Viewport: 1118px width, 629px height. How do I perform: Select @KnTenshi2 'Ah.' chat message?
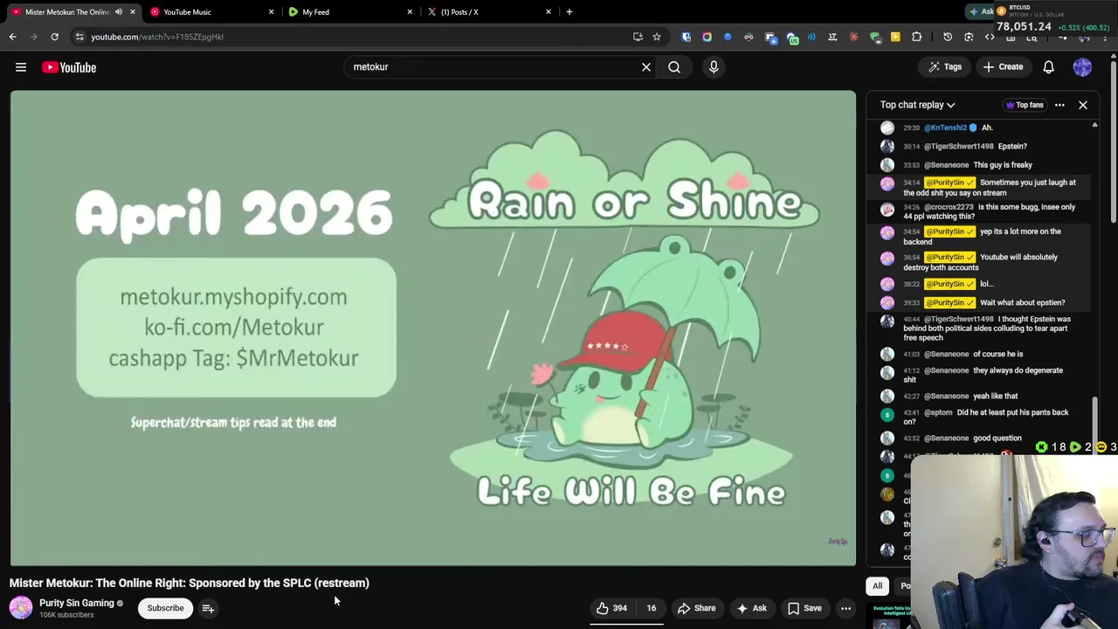(978, 128)
